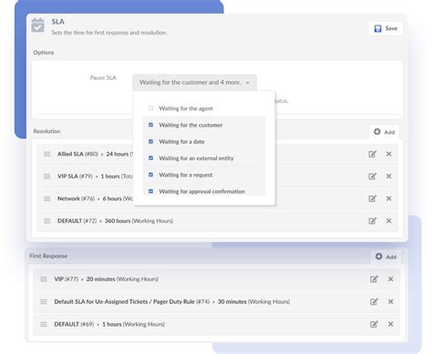The height and width of the screenshot is (354, 432).
Task: Select the VIP SLA (#79) text
Action: 75,177
